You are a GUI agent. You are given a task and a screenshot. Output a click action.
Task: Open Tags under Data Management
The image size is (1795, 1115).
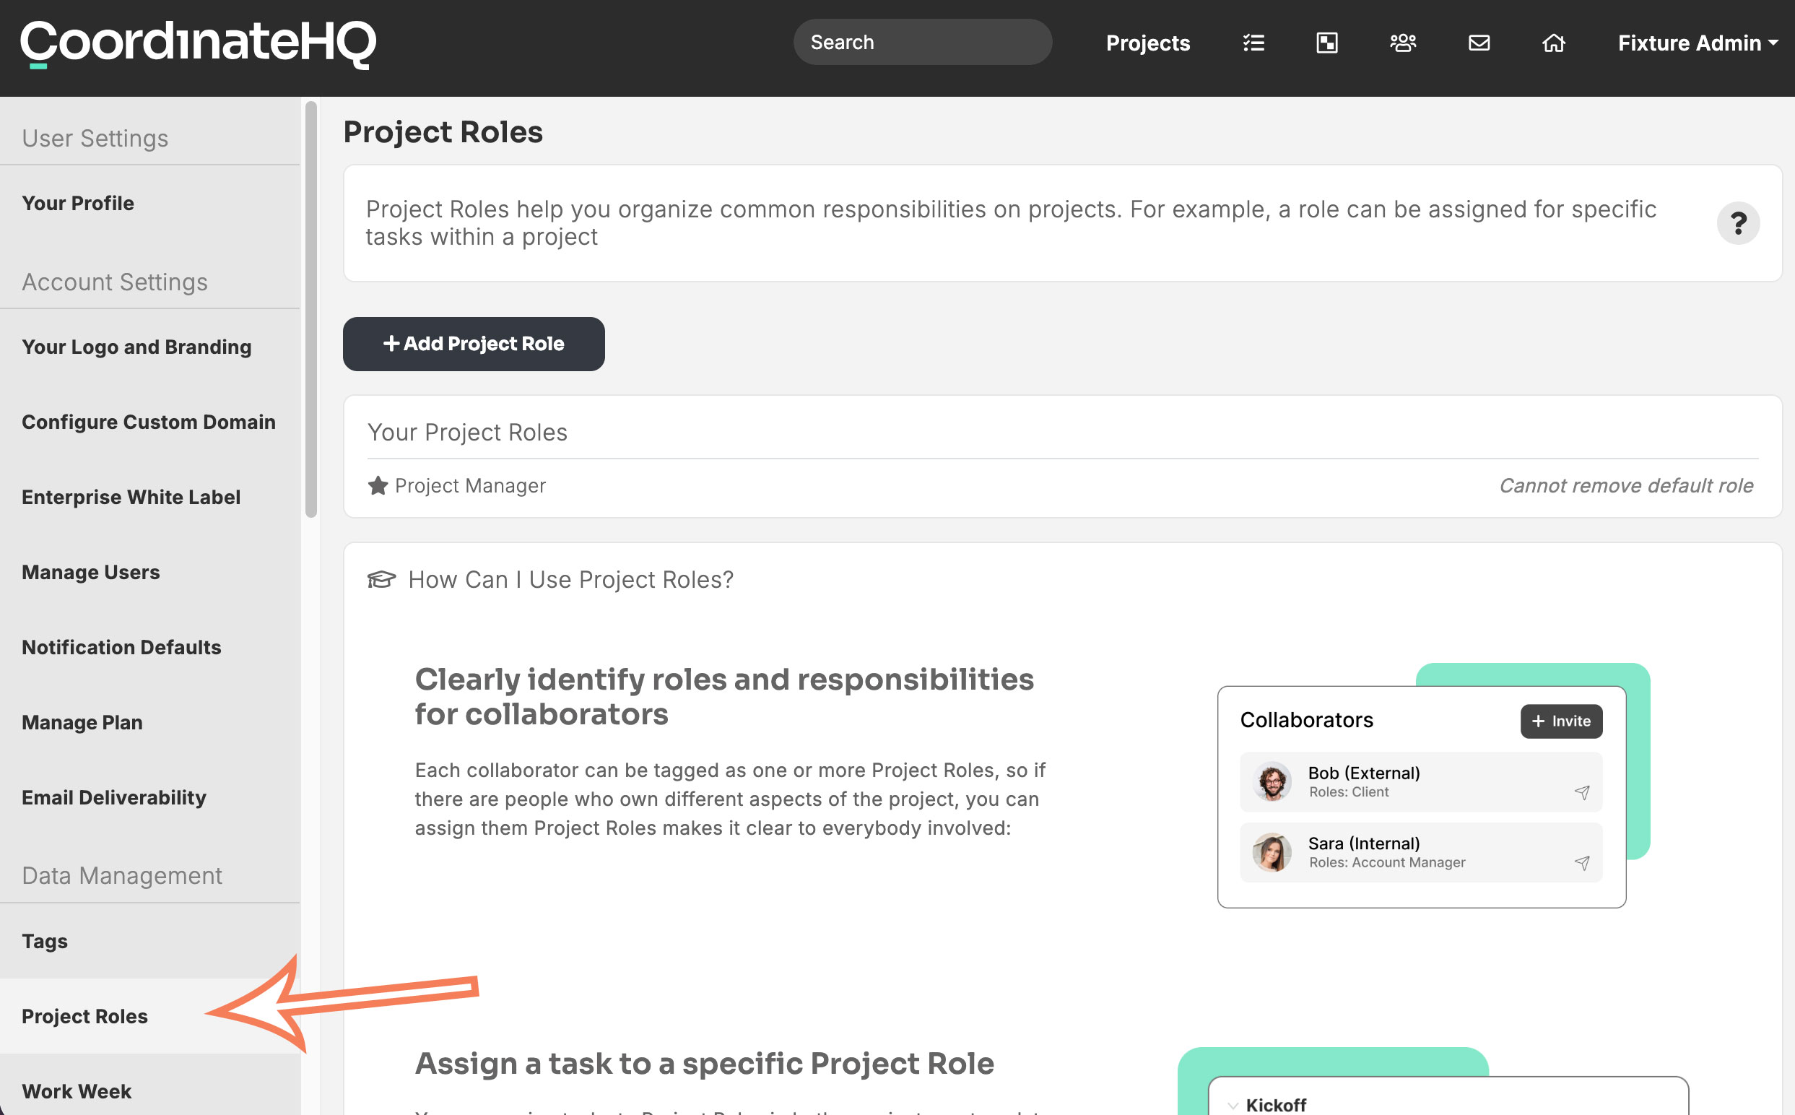(45, 941)
